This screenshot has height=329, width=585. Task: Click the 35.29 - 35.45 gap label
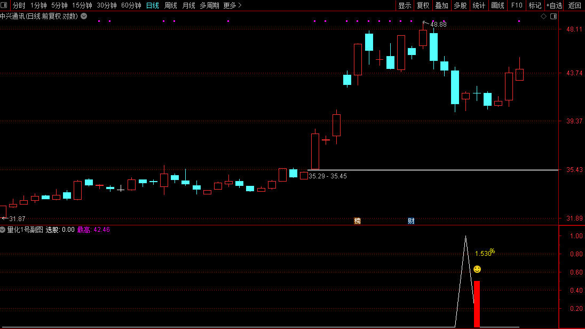coord(328,176)
